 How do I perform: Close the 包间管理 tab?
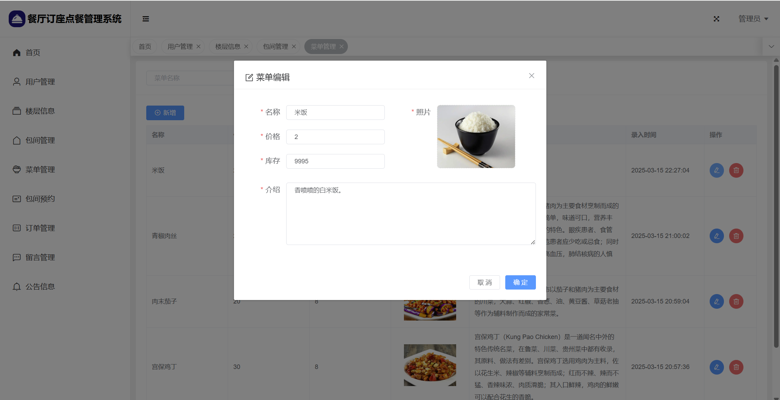pyautogui.click(x=294, y=47)
